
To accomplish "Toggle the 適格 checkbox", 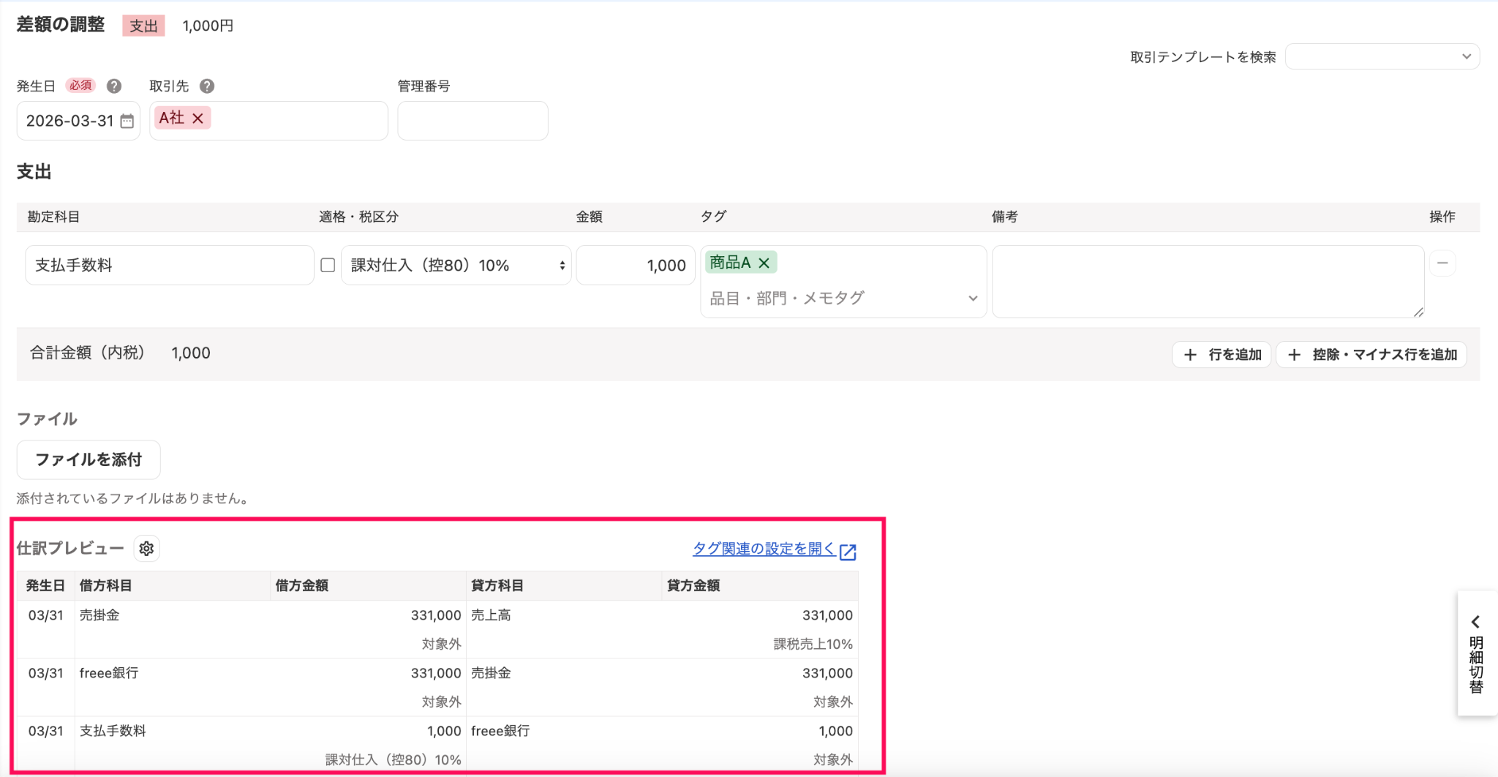I will (x=328, y=265).
